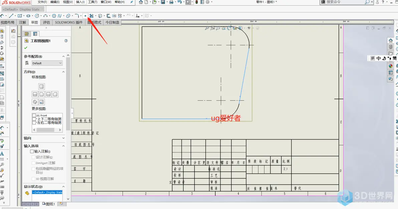
Task: Click the Save icon in title toolbar
Action: coord(163,2)
